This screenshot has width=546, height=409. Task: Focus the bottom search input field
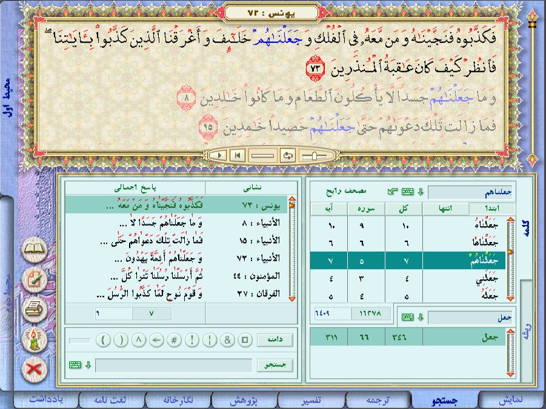click(174, 365)
